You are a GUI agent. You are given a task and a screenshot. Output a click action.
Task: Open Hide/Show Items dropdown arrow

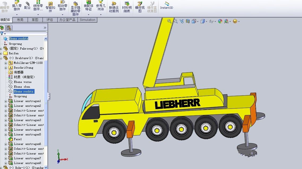tap(215, 21)
